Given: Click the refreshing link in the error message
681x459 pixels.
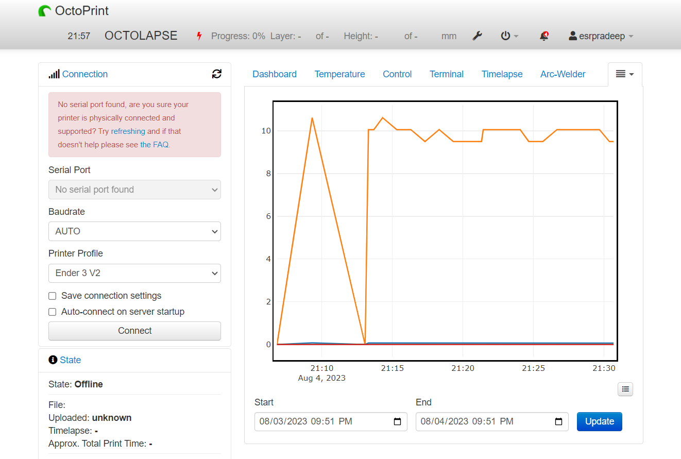Looking at the screenshot, I should (x=128, y=131).
